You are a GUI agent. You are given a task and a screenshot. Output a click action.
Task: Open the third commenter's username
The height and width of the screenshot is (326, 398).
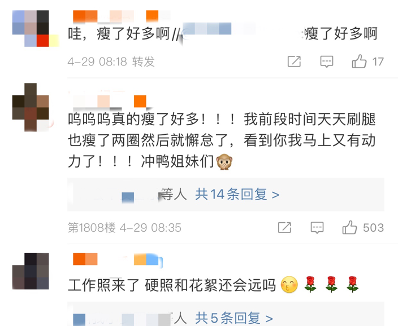118,259
